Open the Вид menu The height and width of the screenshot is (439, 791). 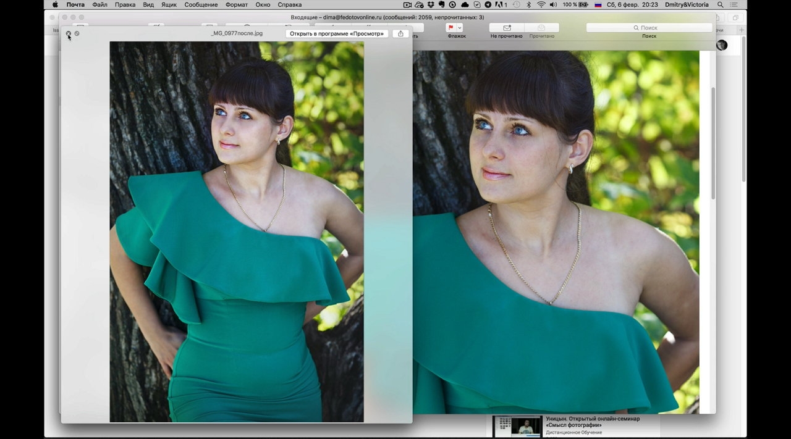[148, 4]
